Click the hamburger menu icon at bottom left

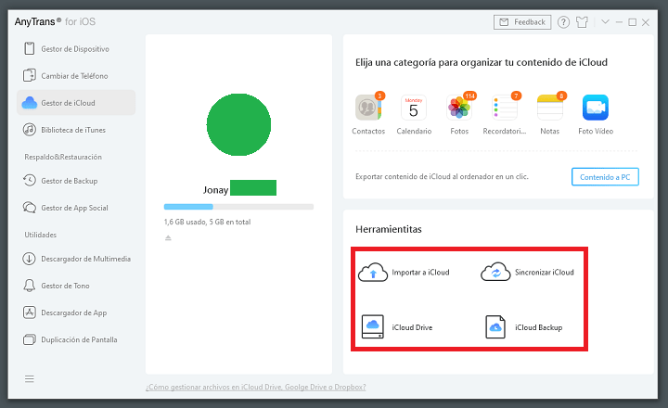click(29, 378)
